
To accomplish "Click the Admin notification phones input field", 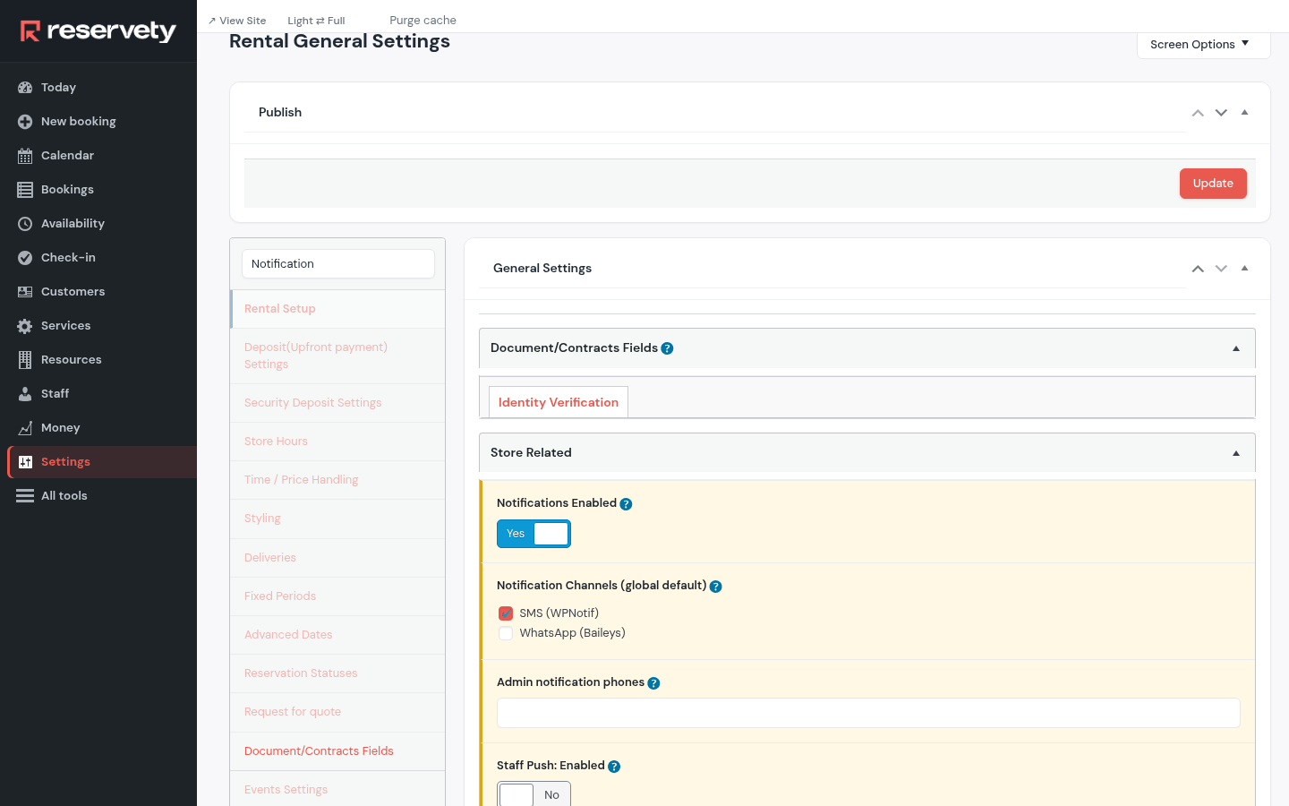I will click(x=868, y=713).
